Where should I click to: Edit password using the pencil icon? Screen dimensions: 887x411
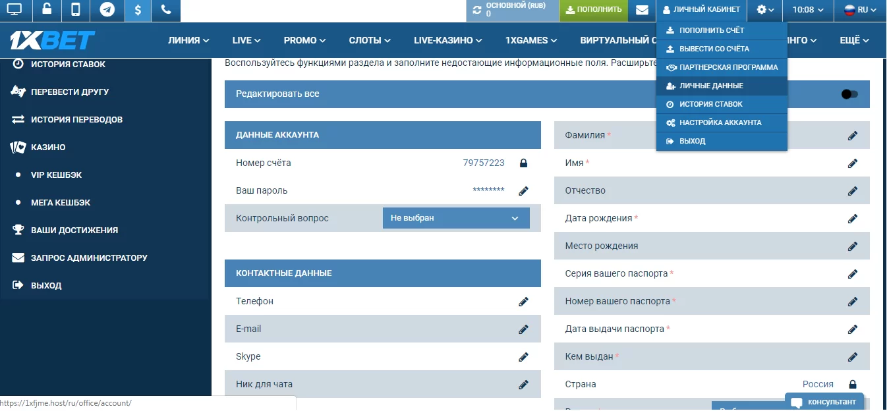523,190
